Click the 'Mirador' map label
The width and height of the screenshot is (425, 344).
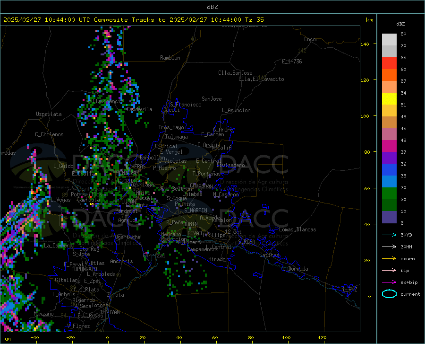(x=218, y=259)
